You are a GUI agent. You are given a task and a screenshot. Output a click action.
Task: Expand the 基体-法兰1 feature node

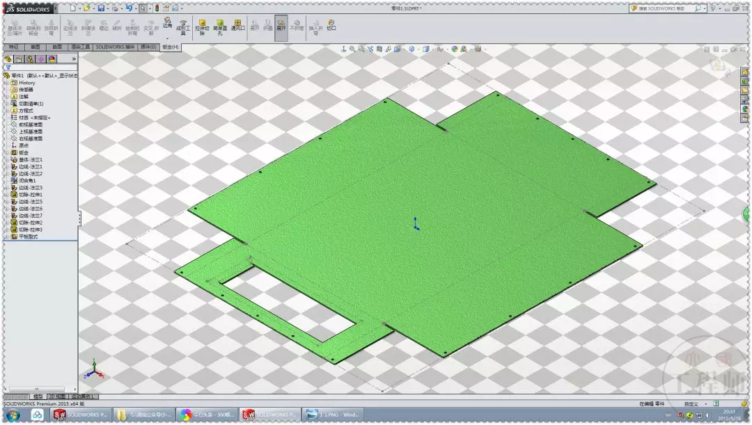click(x=7, y=159)
